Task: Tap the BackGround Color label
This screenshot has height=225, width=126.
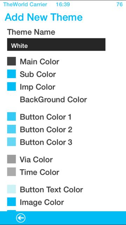Action: click(53, 99)
